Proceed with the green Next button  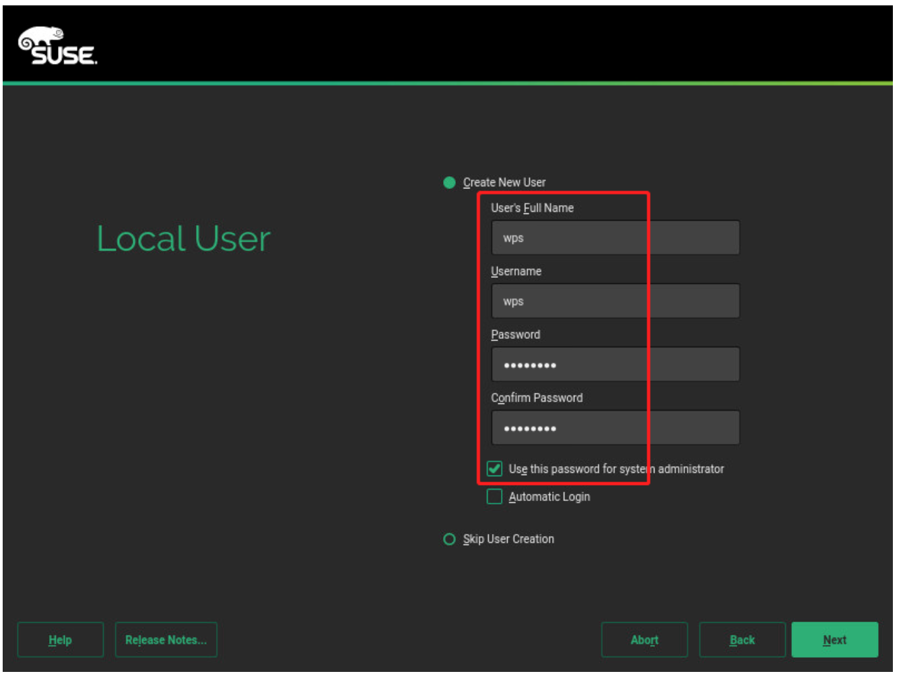[834, 640]
